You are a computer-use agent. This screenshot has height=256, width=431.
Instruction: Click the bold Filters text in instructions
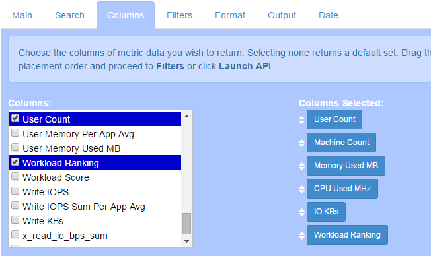click(x=170, y=66)
